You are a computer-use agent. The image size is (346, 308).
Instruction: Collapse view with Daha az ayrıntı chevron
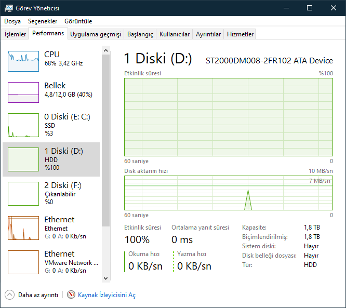[10, 294]
